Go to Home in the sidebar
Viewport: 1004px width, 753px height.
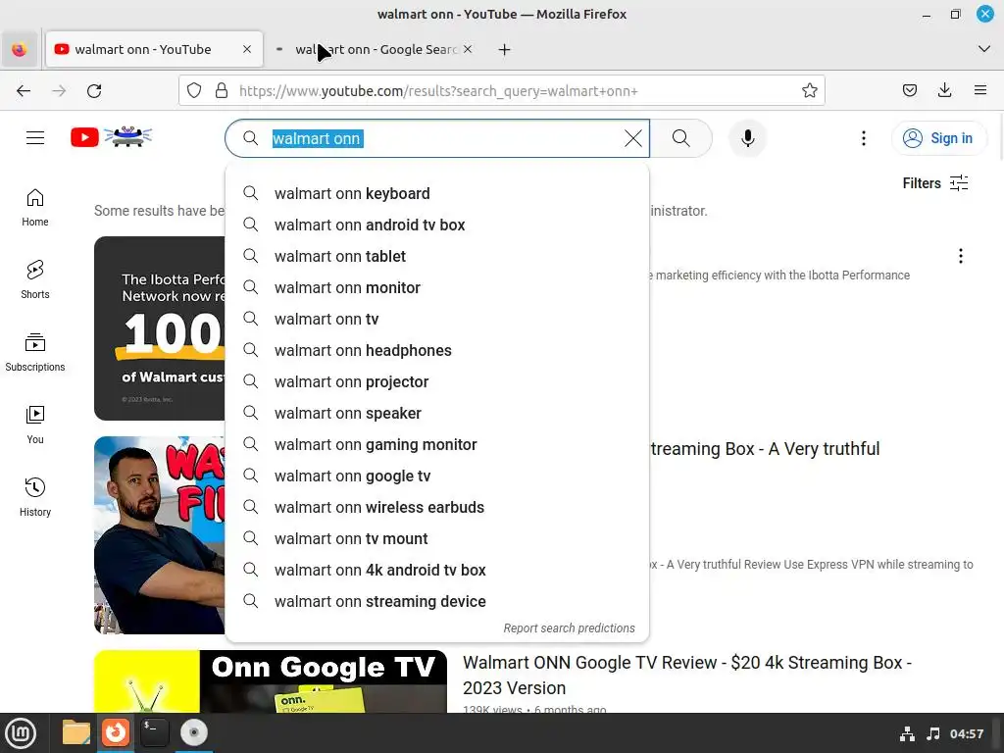[x=35, y=208]
